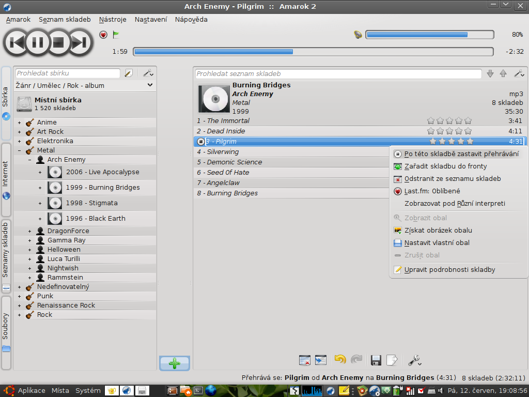This screenshot has width=529, height=397.
Task: Expand the 2006 - Live Apocalypse album
Action: pos(40,173)
